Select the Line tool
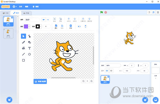The image size is (160, 104). (x=23, y=54)
